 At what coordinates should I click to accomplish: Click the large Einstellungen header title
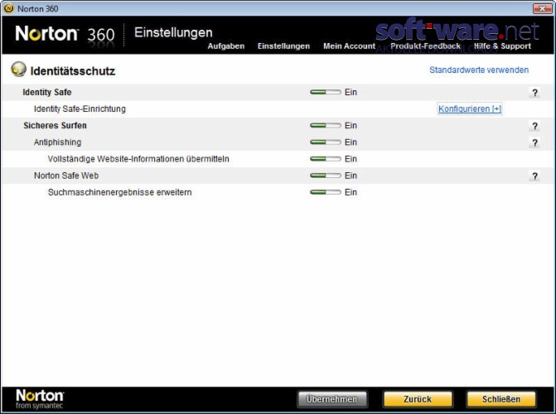click(173, 32)
